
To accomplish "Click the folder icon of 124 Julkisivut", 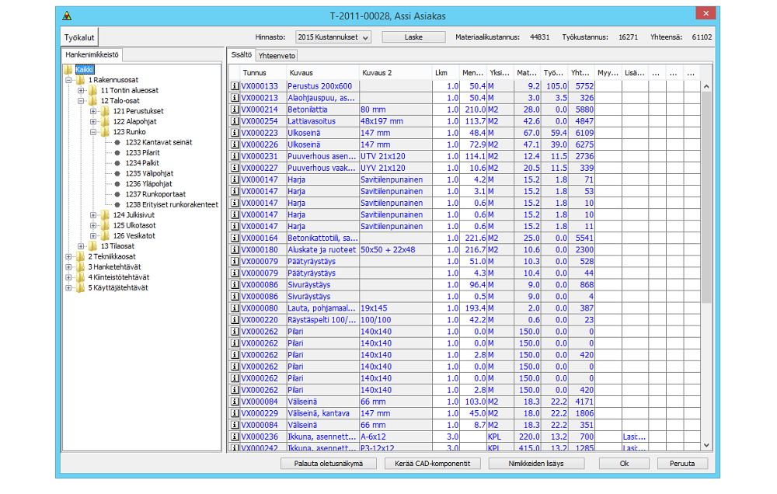I will [x=106, y=215].
